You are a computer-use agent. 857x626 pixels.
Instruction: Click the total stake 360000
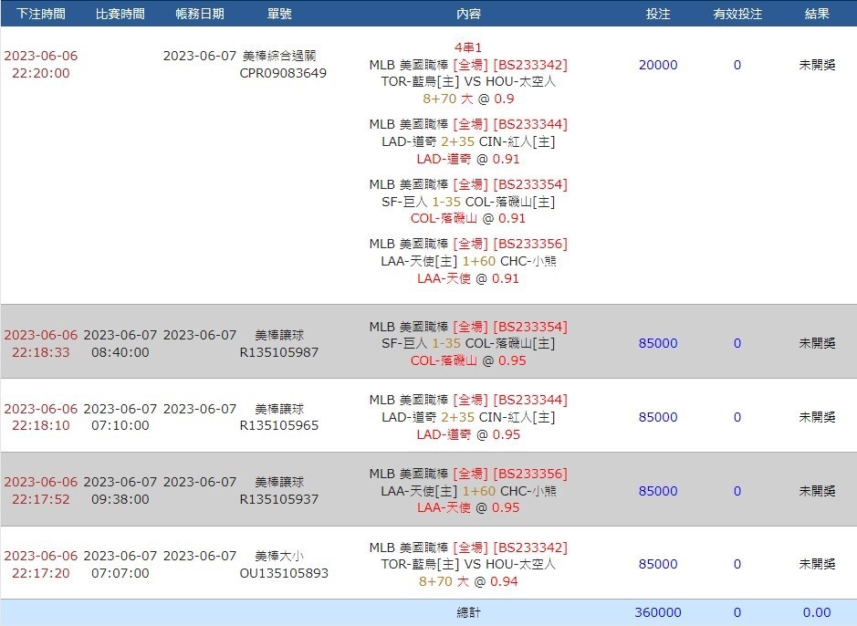[x=658, y=613]
